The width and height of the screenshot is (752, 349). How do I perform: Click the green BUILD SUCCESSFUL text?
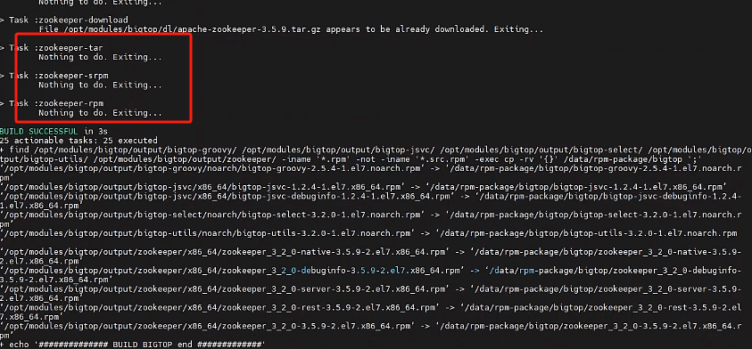click(x=38, y=131)
